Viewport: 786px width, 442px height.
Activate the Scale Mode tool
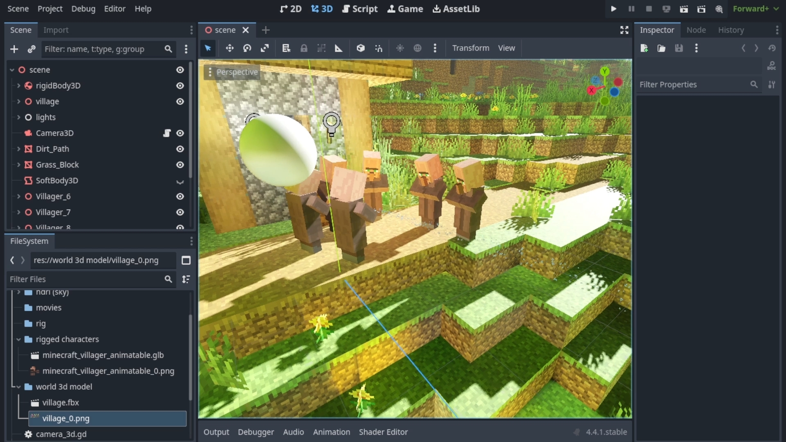pyautogui.click(x=265, y=48)
